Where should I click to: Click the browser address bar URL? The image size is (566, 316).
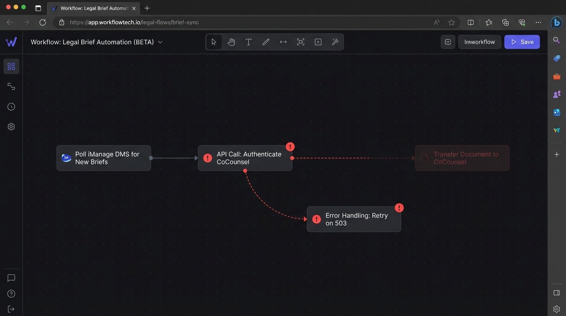coord(134,22)
